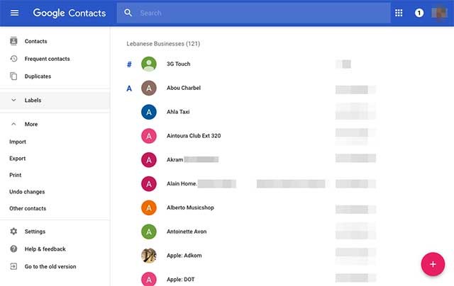454x286 pixels.
Task: Open Other contacts
Action: [27, 208]
